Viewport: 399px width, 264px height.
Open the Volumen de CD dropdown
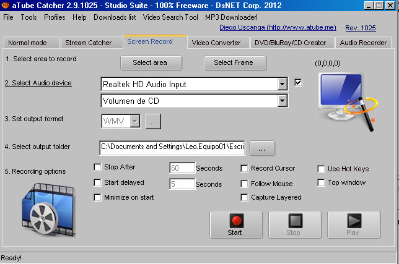coord(283,101)
